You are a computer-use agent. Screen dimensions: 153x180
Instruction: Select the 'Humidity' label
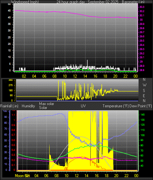coord(28,106)
